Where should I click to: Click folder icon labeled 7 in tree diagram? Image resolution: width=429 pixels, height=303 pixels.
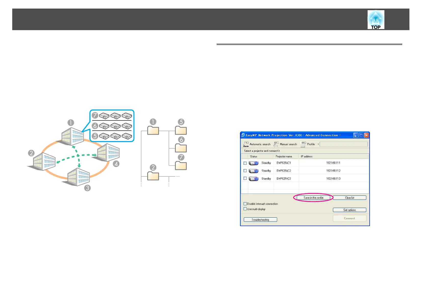[181, 166]
